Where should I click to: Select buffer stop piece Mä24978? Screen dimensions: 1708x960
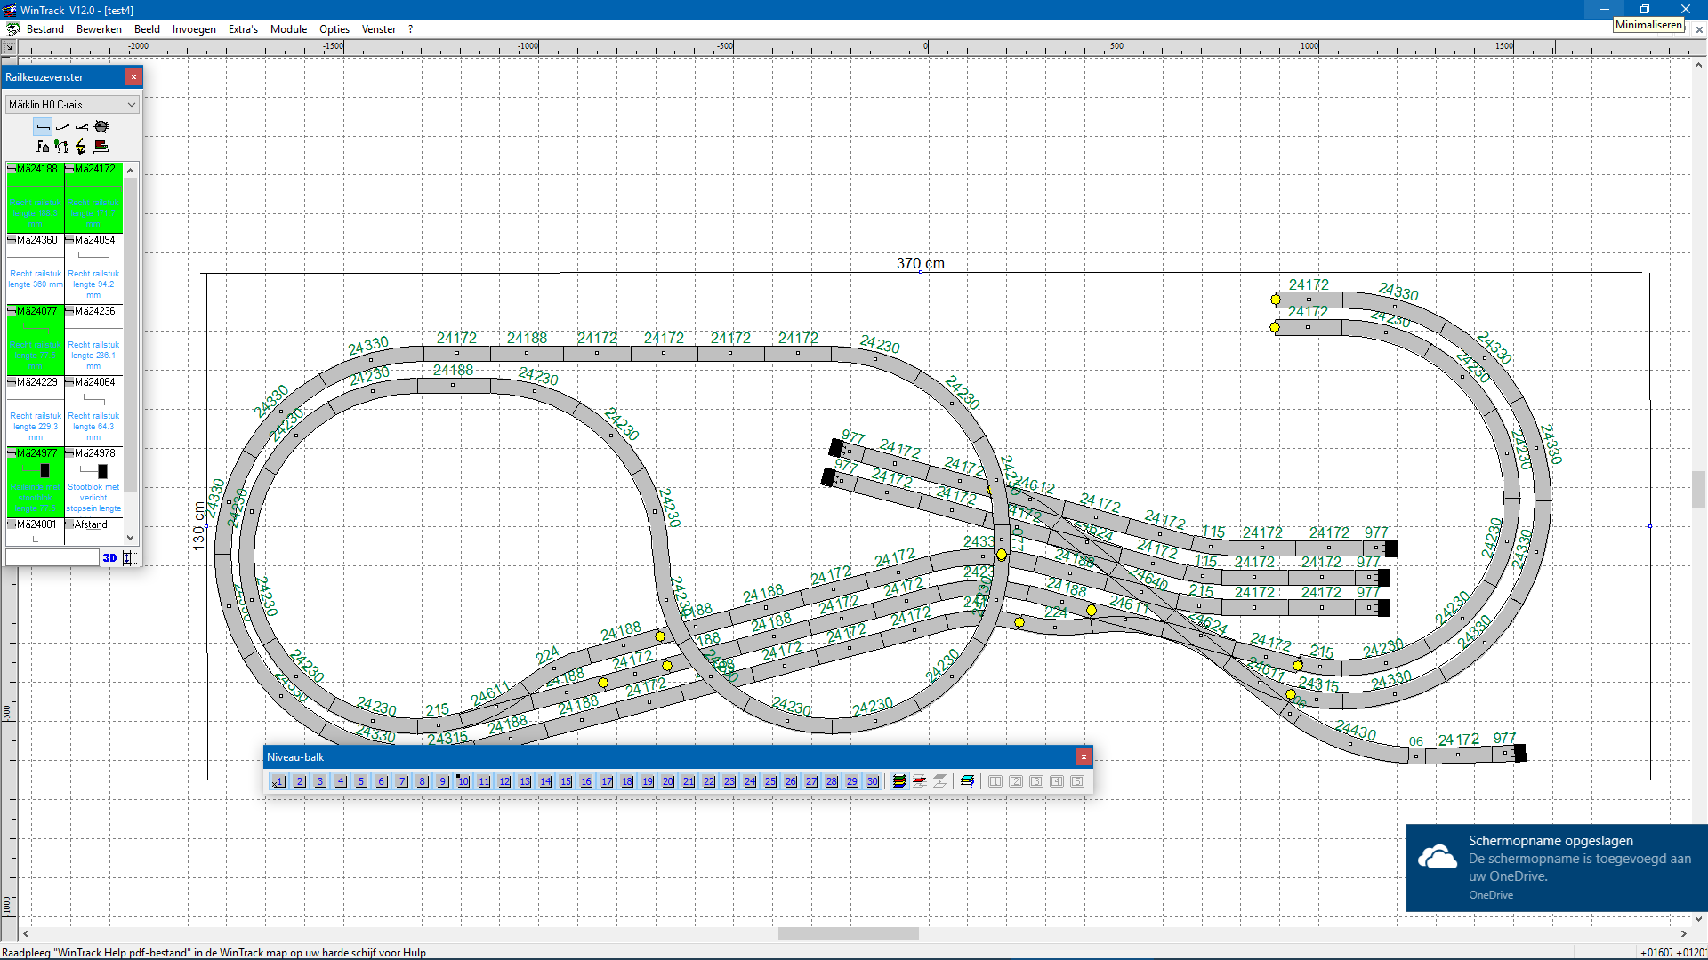click(x=93, y=482)
